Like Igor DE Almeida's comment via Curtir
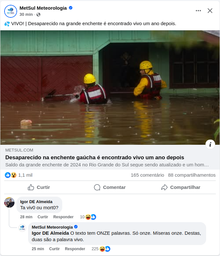This screenshot has height=256, width=220. click(x=43, y=217)
